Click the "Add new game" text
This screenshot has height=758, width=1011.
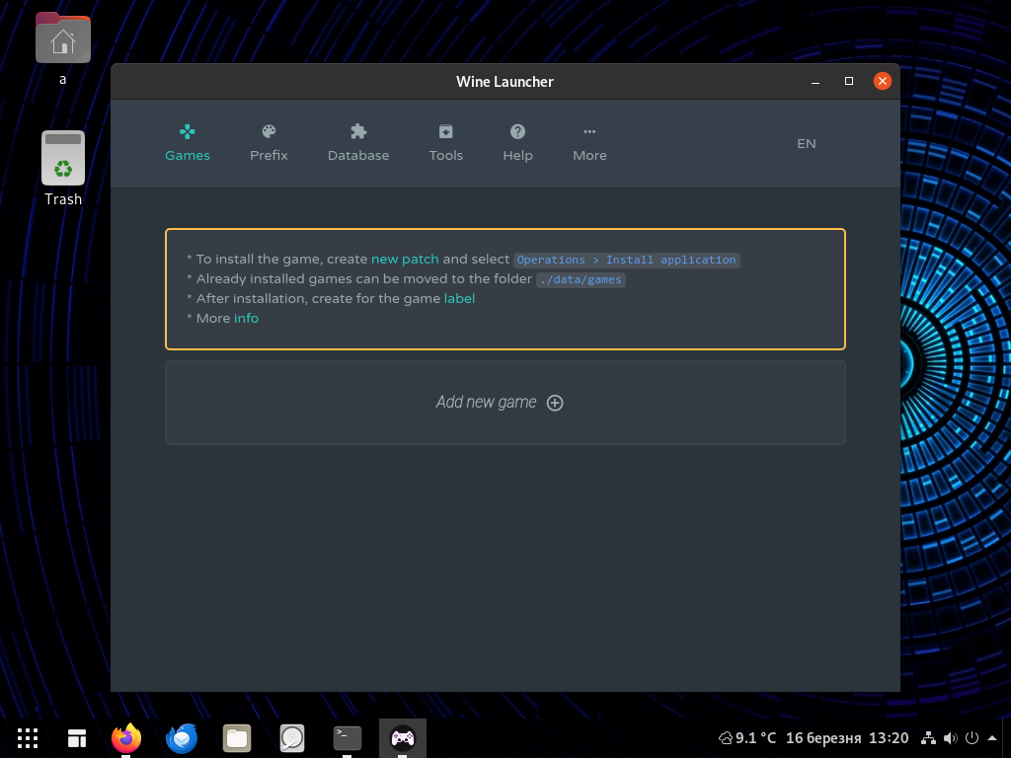[x=486, y=403]
